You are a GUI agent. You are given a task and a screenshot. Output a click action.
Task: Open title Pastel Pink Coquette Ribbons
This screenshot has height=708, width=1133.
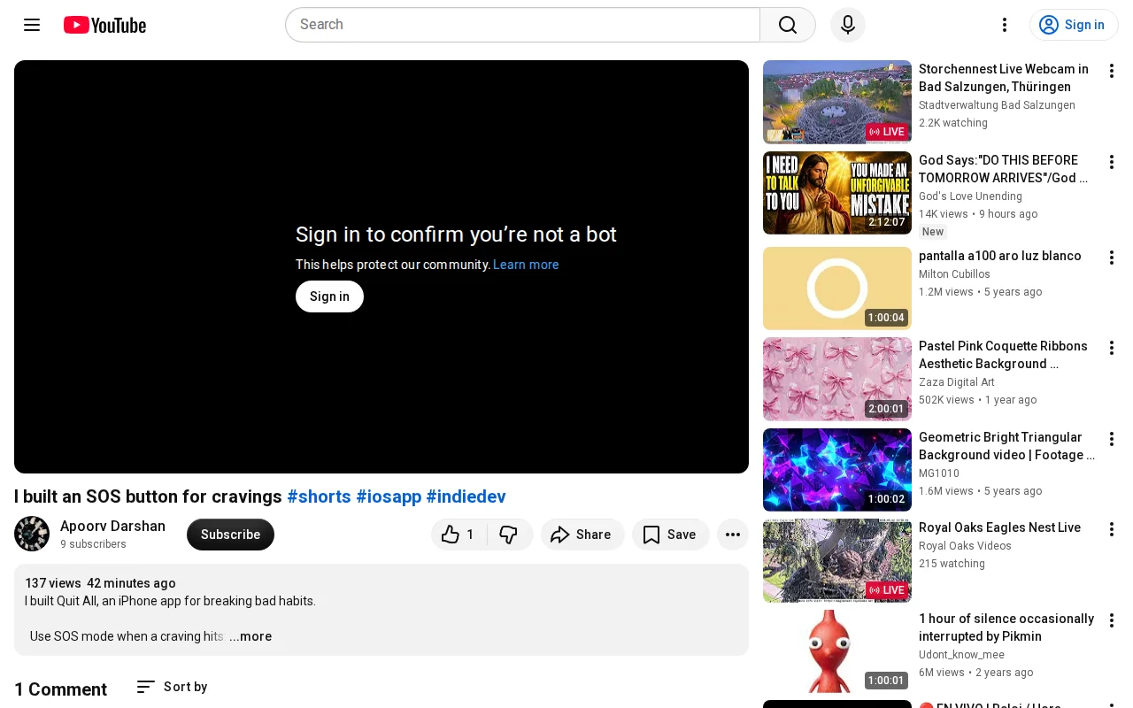pos(1003,355)
